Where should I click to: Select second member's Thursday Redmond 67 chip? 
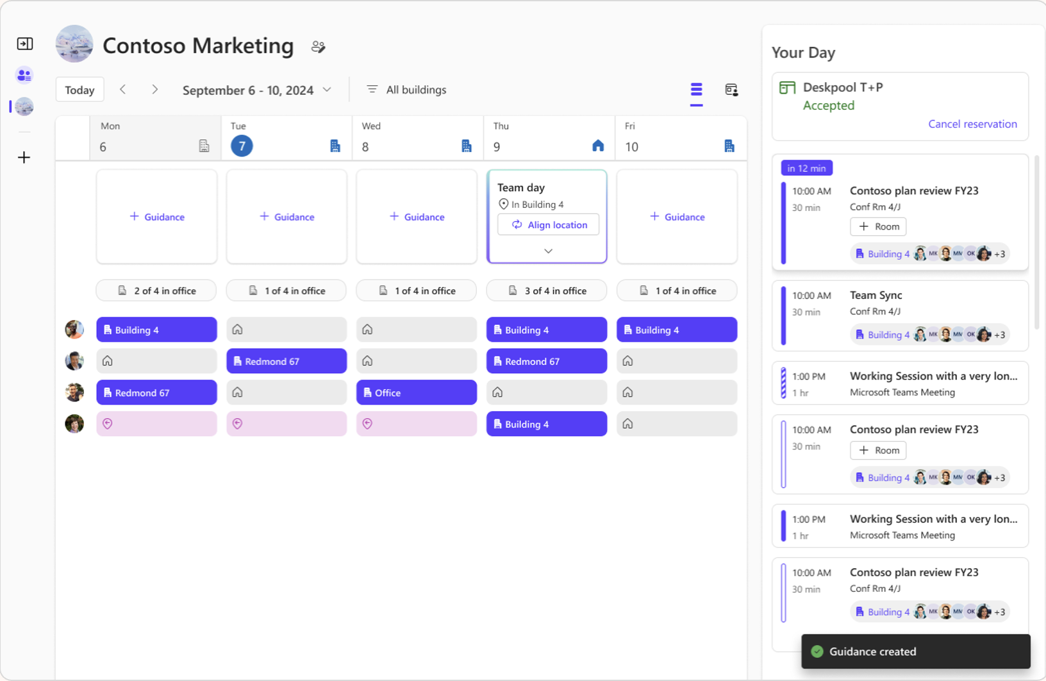coord(547,361)
